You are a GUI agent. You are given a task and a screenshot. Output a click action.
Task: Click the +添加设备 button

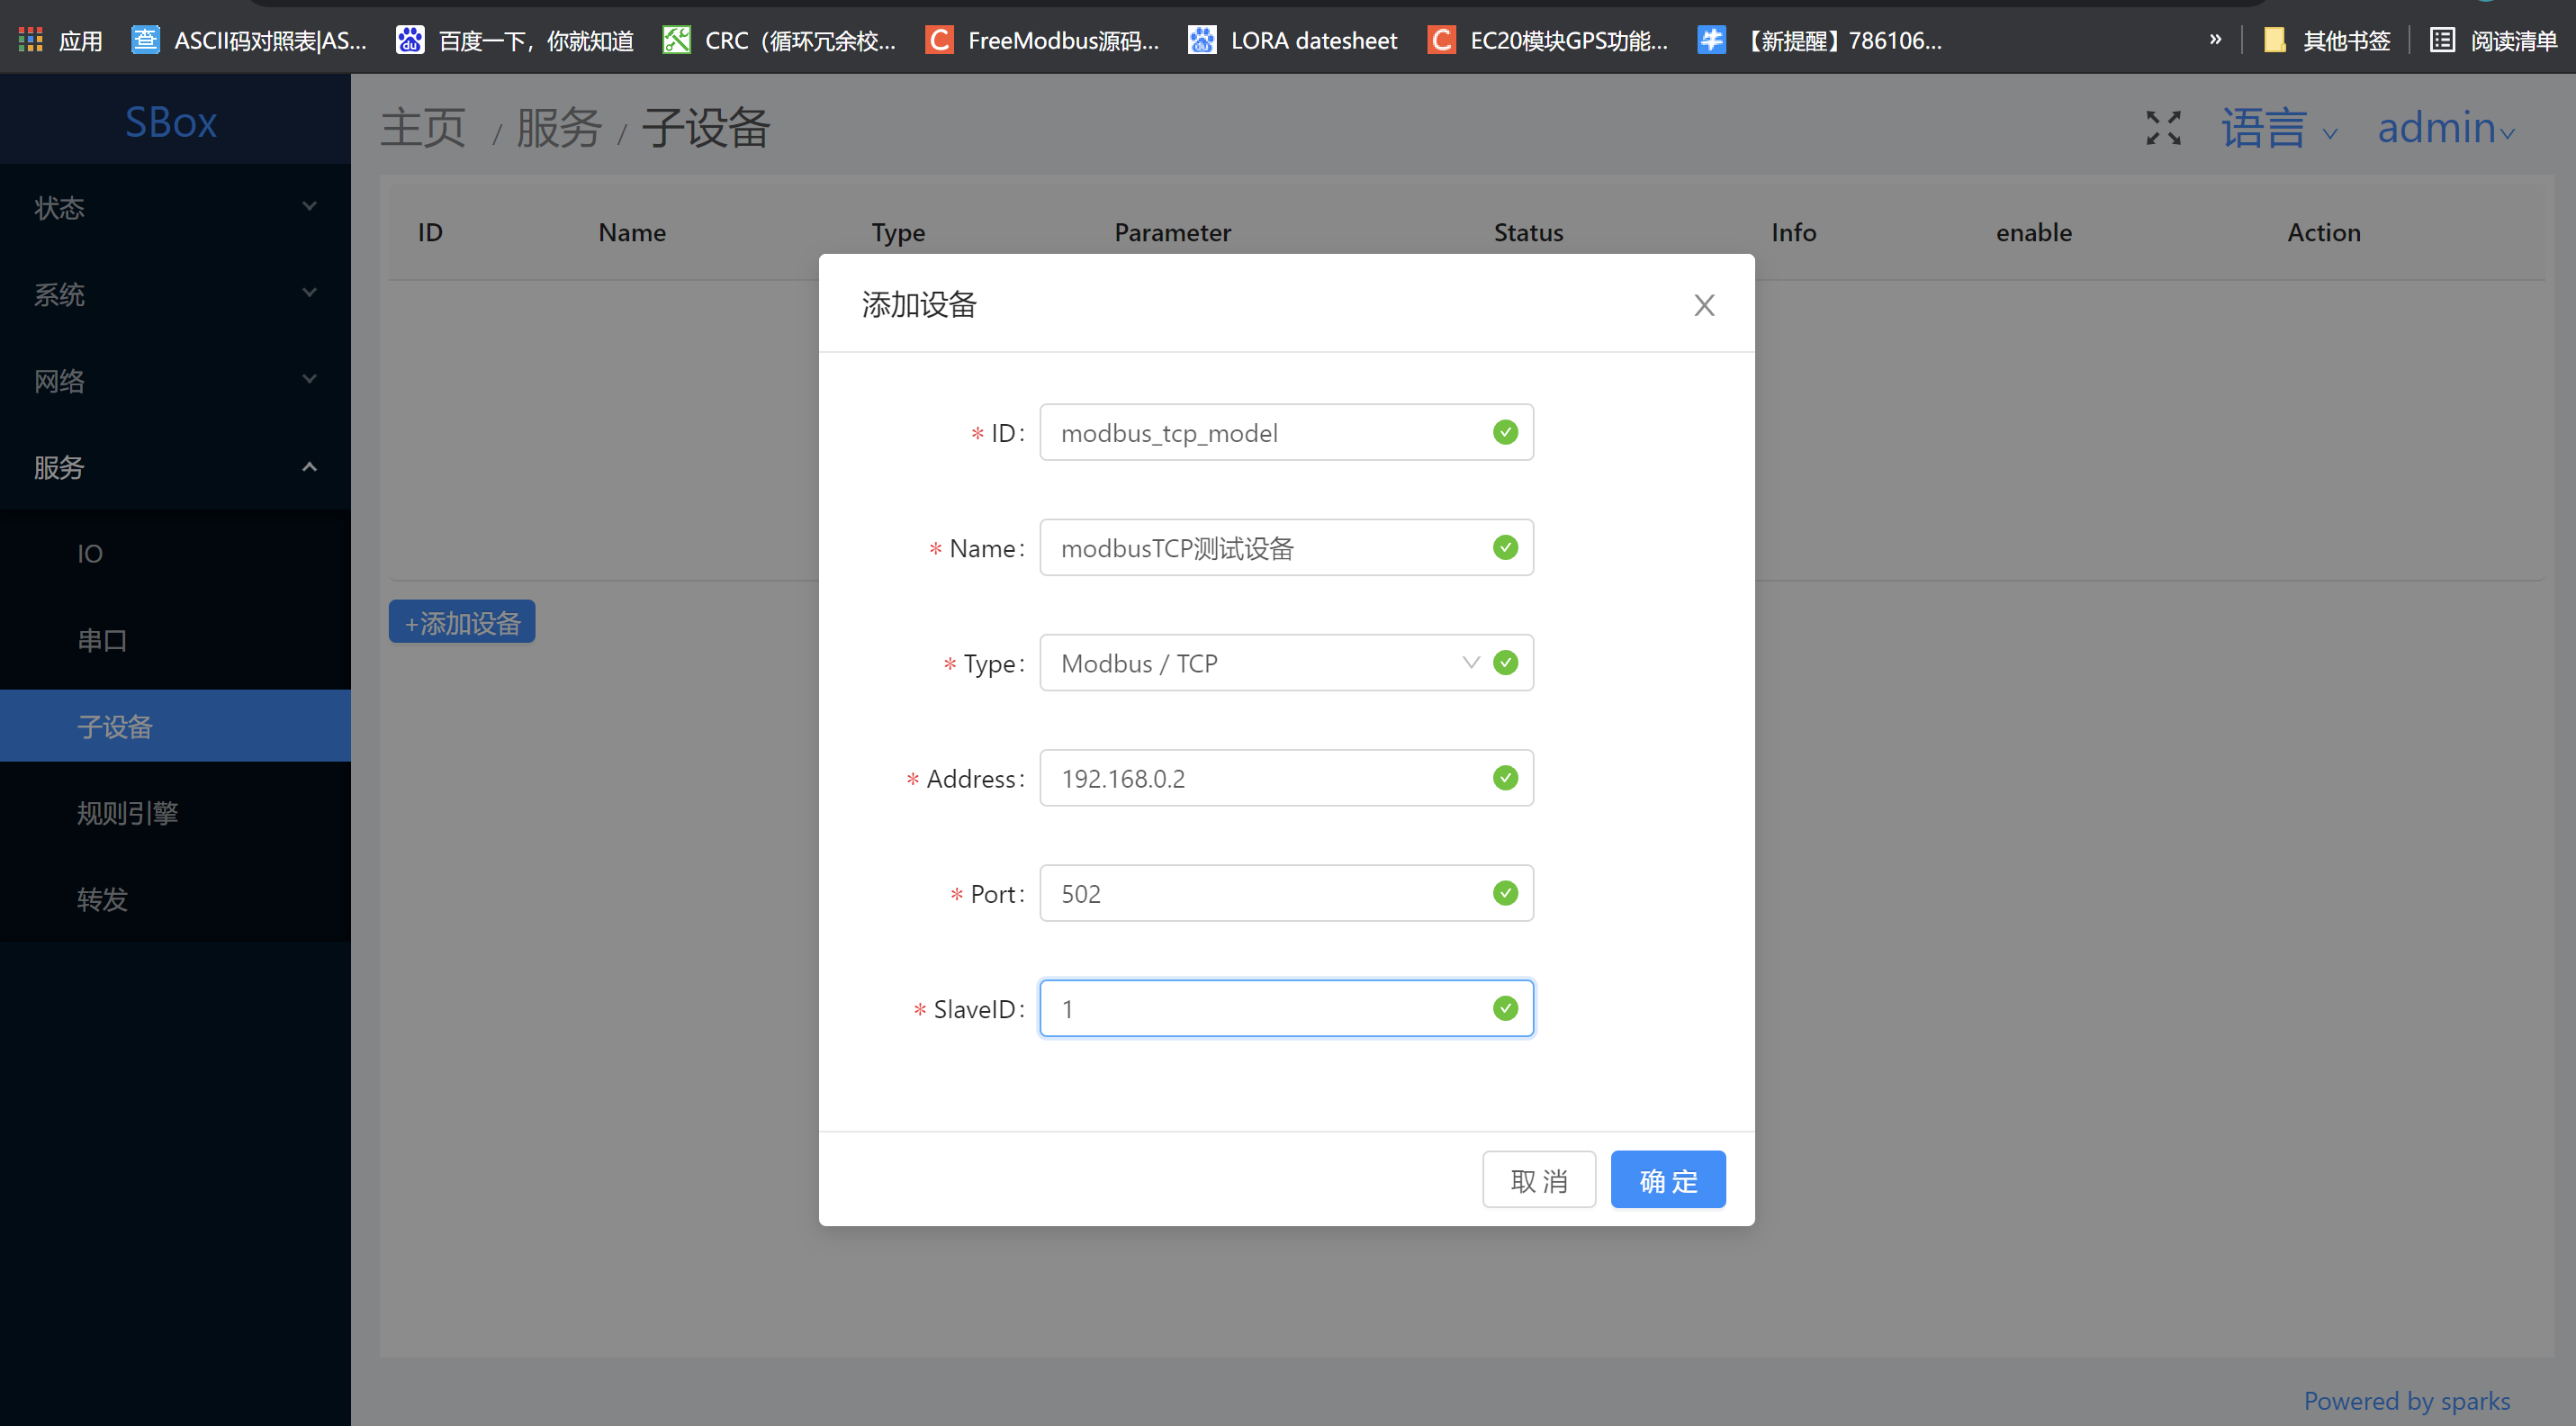[x=462, y=622]
